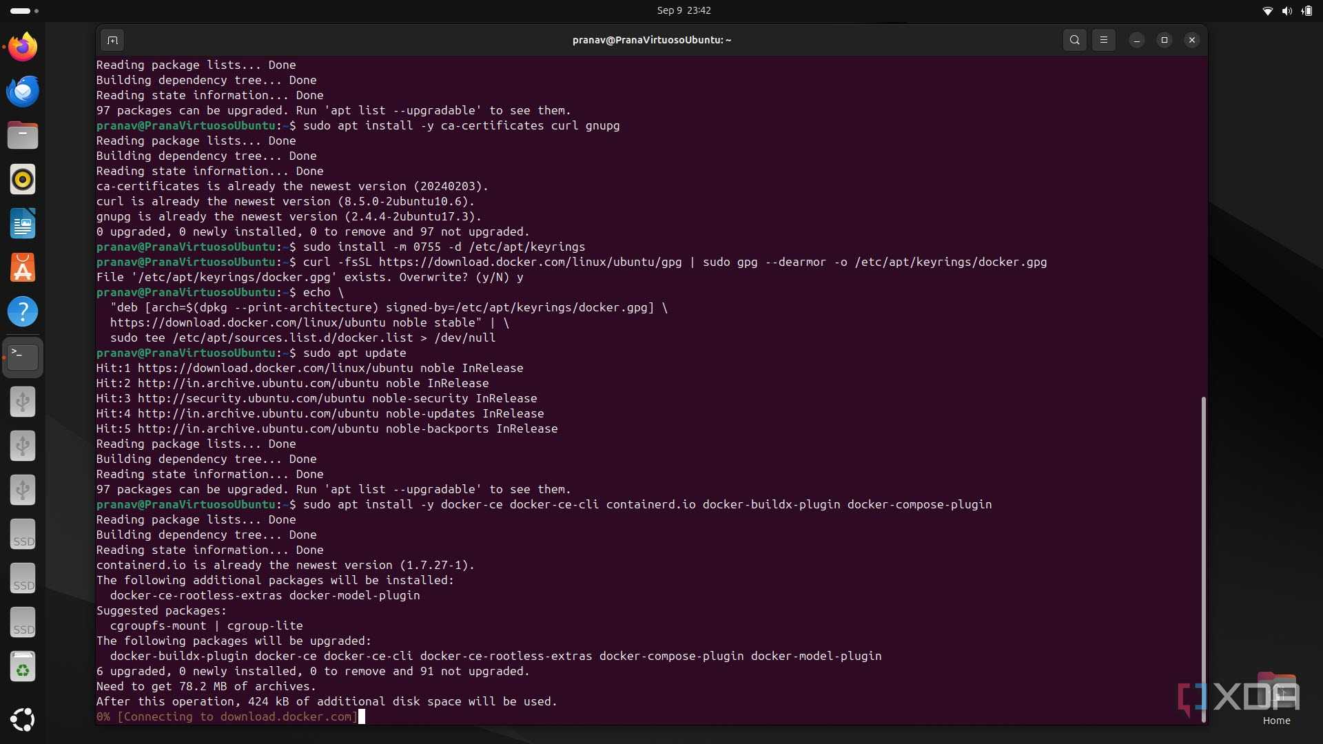Click the 'Hit:3 http://security.ubuntu.com' line
Viewport: 1323px width, 744px height.
[316, 398]
